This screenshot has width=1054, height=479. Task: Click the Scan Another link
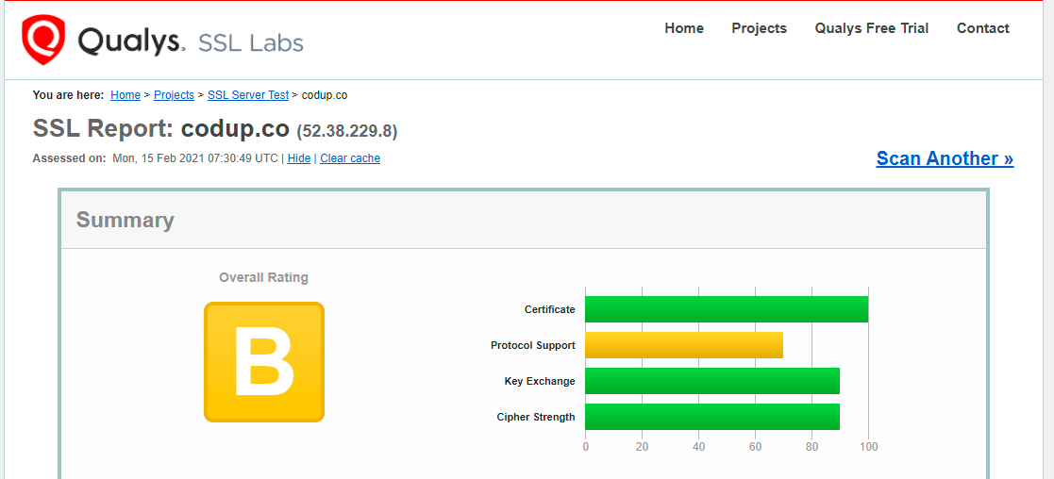pyautogui.click(x=945, y=158)
